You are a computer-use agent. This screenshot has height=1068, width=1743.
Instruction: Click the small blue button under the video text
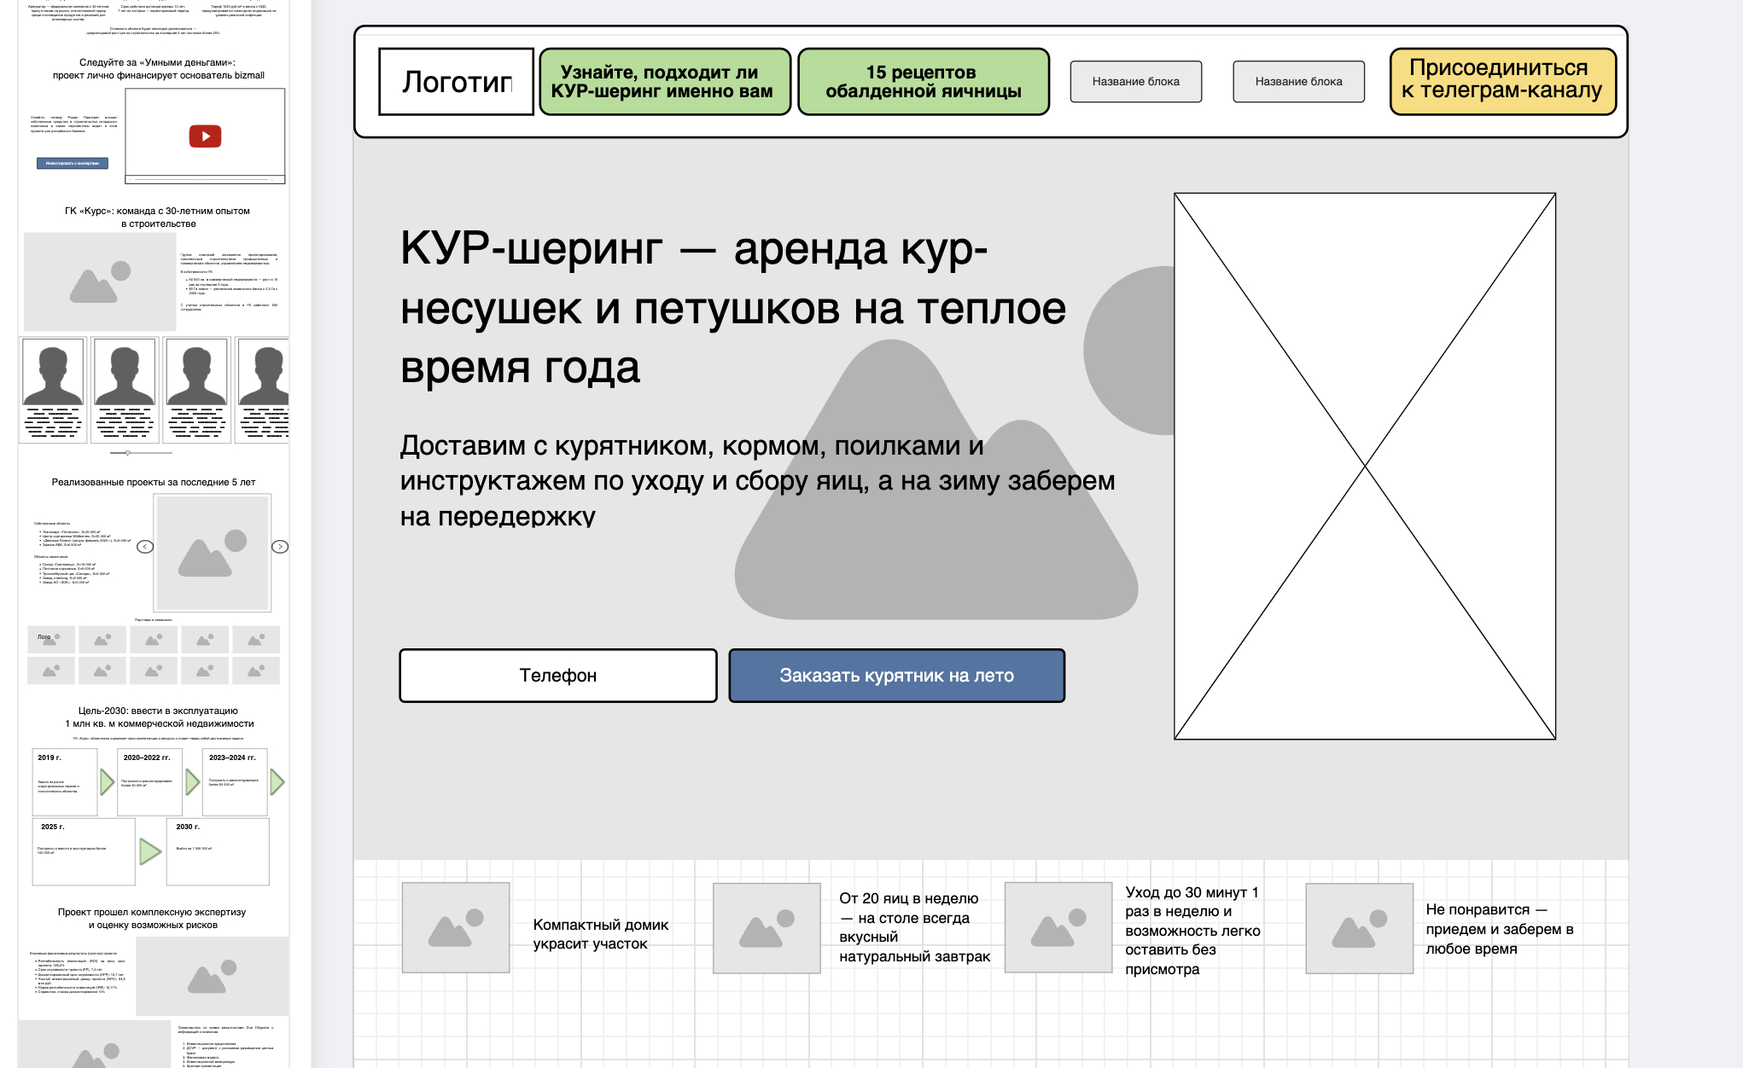[x=73, y=163]
